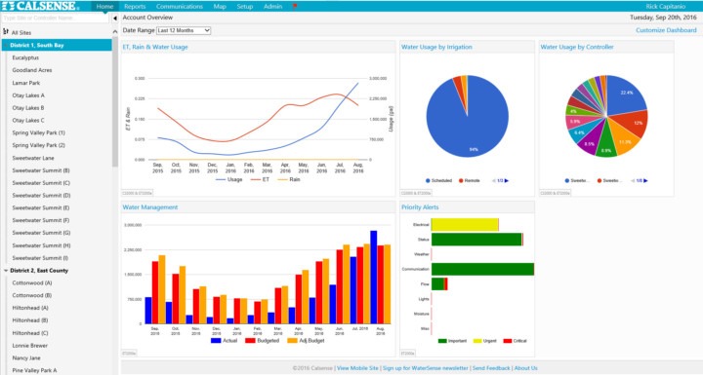Viewport: 703px width, 375px height.
Task: Toggle Urgent alerts in Priority Alerts legend
Action: (485, 341)
